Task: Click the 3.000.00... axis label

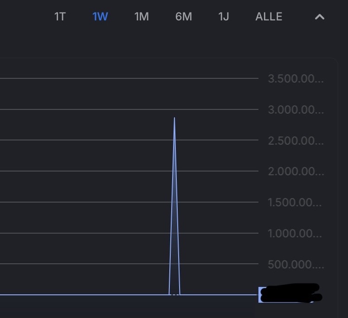Action: pyautogui.click(x=296, y=110)
